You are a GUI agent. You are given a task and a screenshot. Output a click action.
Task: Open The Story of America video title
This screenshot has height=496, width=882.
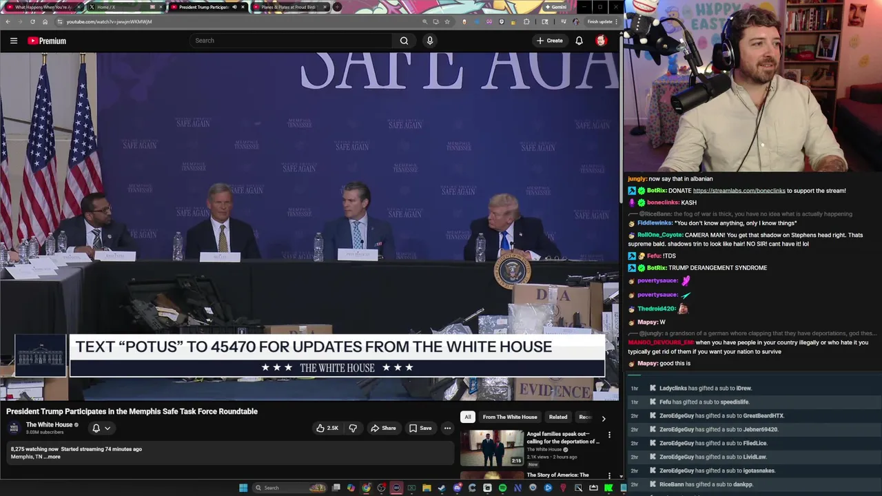click(x=557, y=475)
